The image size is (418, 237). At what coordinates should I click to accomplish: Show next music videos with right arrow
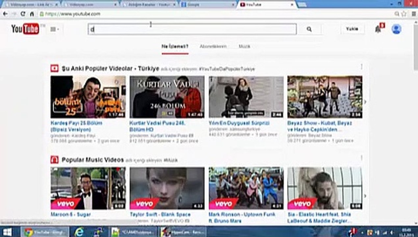pos(365,196)
